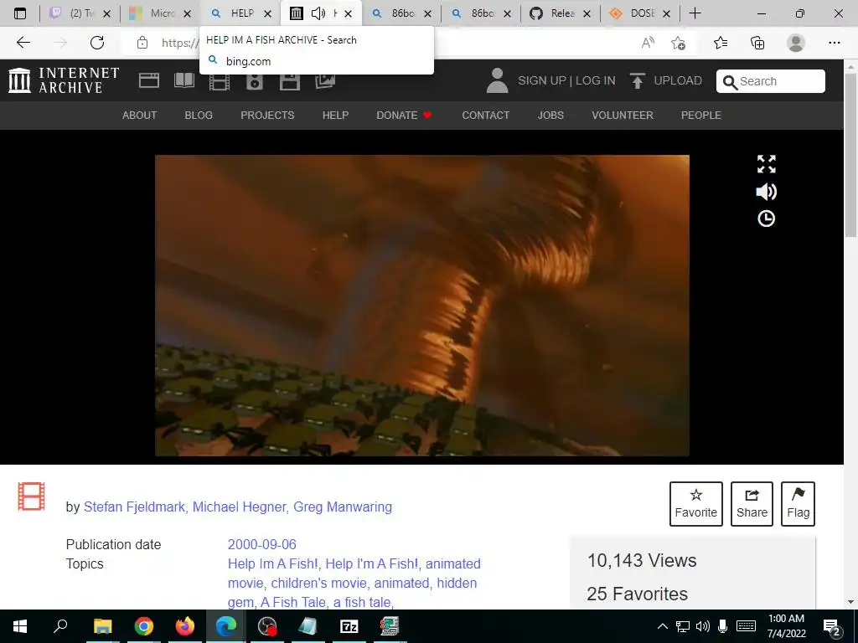The image size is (858, 643).
Task: Click the lock site-info icon
Action: point(142,43)
